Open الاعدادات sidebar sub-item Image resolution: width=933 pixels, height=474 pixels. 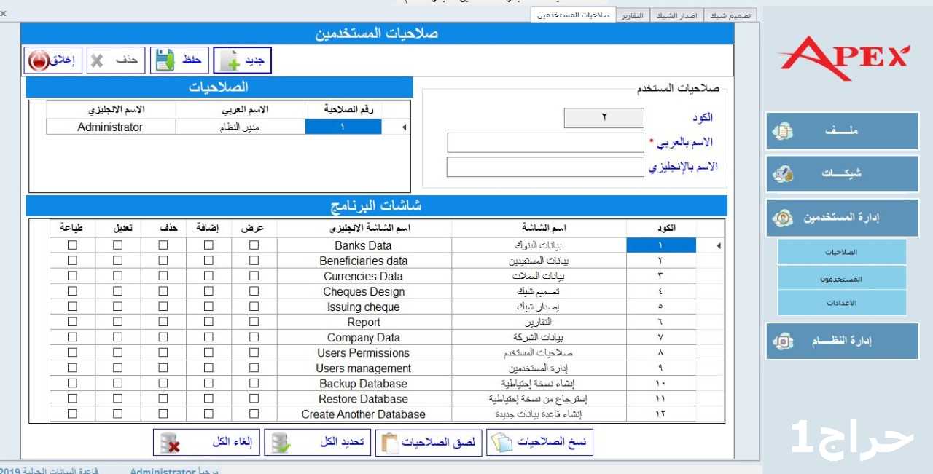[x=842, y=302]
